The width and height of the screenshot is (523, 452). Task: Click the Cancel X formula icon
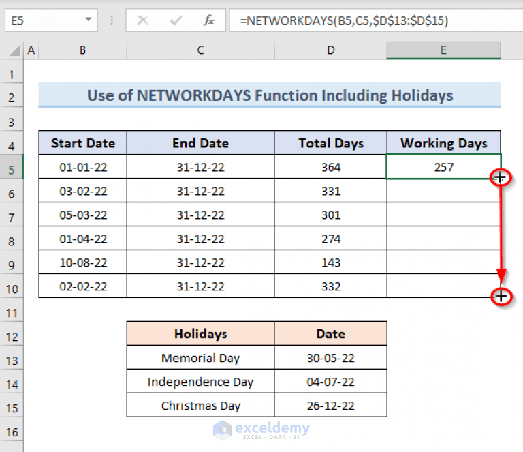(143, 20)
